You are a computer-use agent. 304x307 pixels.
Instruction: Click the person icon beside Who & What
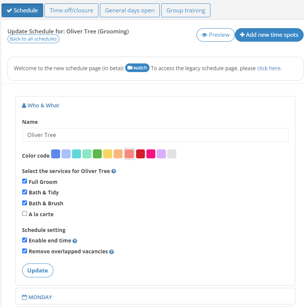pyautogui.click(x=24, y=105)
